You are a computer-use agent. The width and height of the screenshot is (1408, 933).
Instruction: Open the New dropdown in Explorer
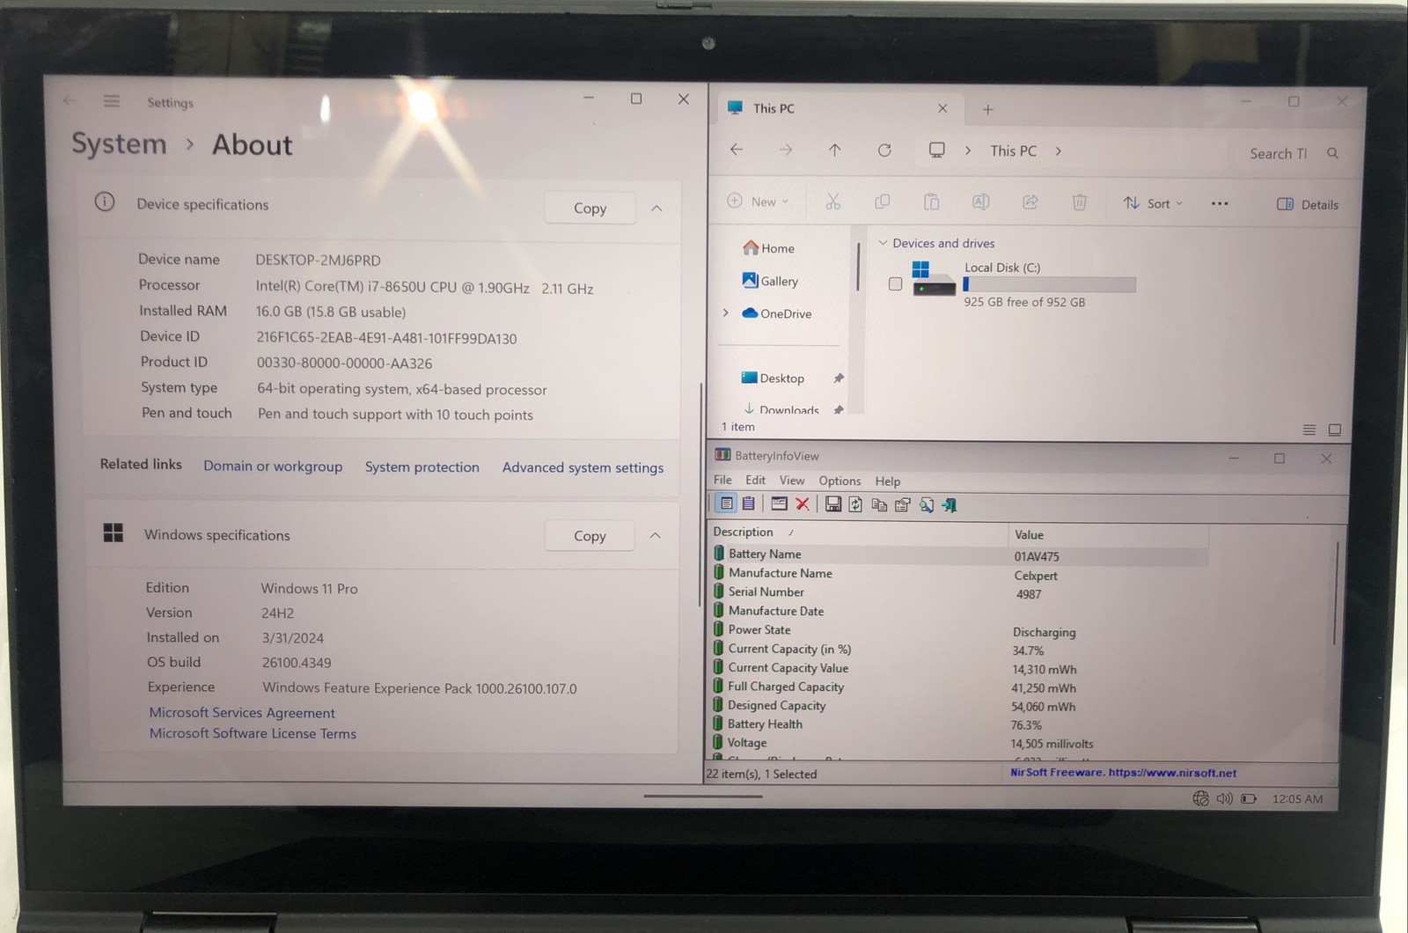[758, 202]
